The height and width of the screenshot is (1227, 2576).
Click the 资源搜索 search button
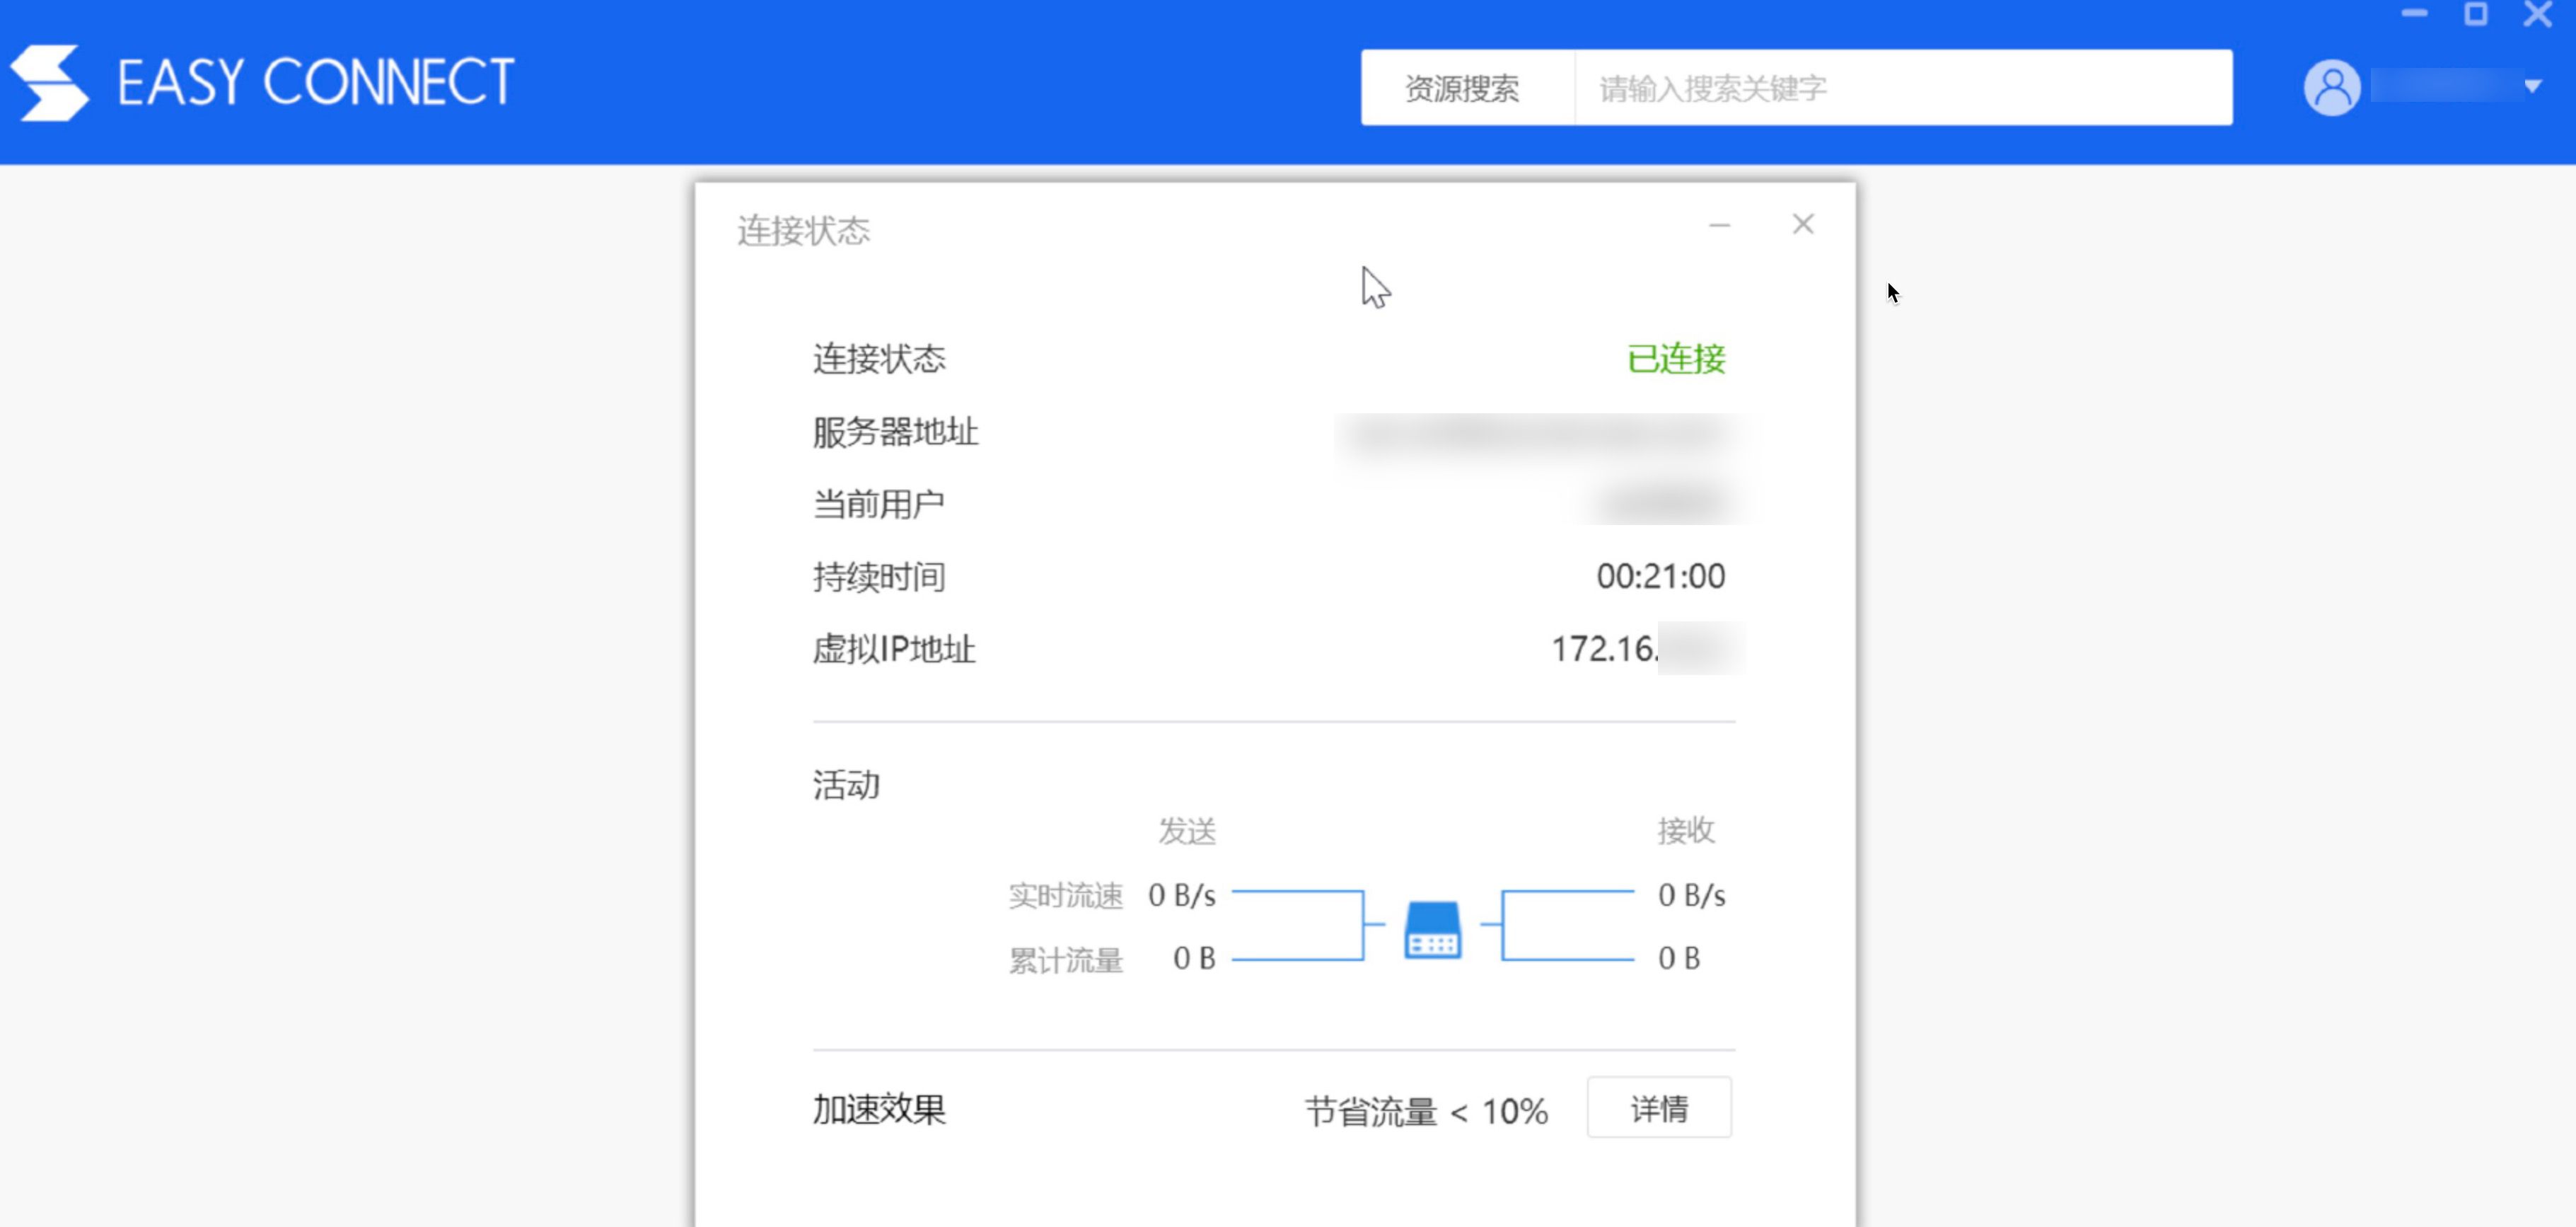point(1462,88)
